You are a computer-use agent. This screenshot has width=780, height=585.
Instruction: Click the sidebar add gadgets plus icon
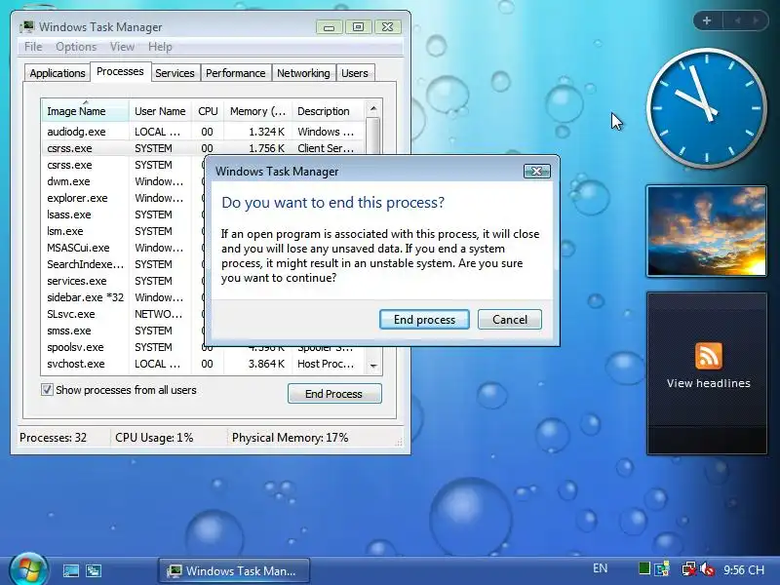pos(707,20)
